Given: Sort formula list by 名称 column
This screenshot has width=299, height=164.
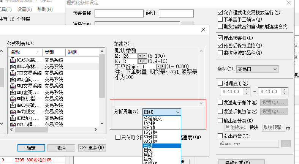Looking at the screenshot, I should tap(25, 52).
